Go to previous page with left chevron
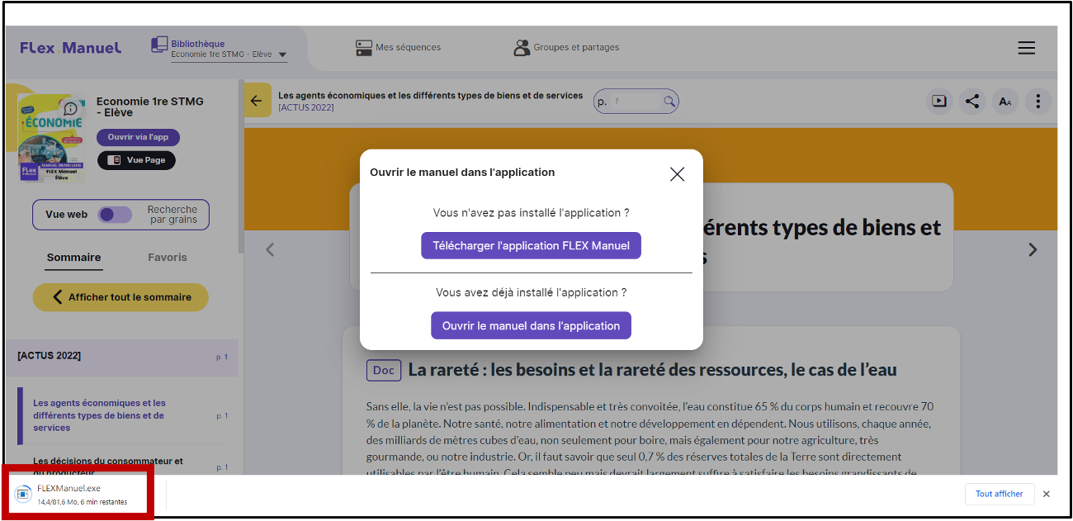This screenshot has height=521, width=1073. click(x=270, y=249)
